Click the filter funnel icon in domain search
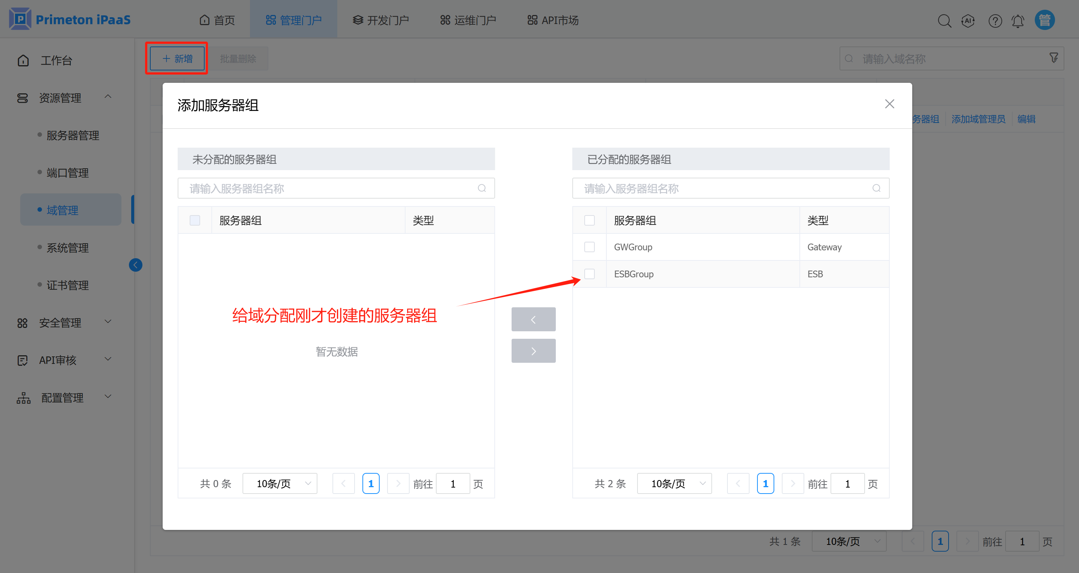1079x573 pixels. point(1054,58)
